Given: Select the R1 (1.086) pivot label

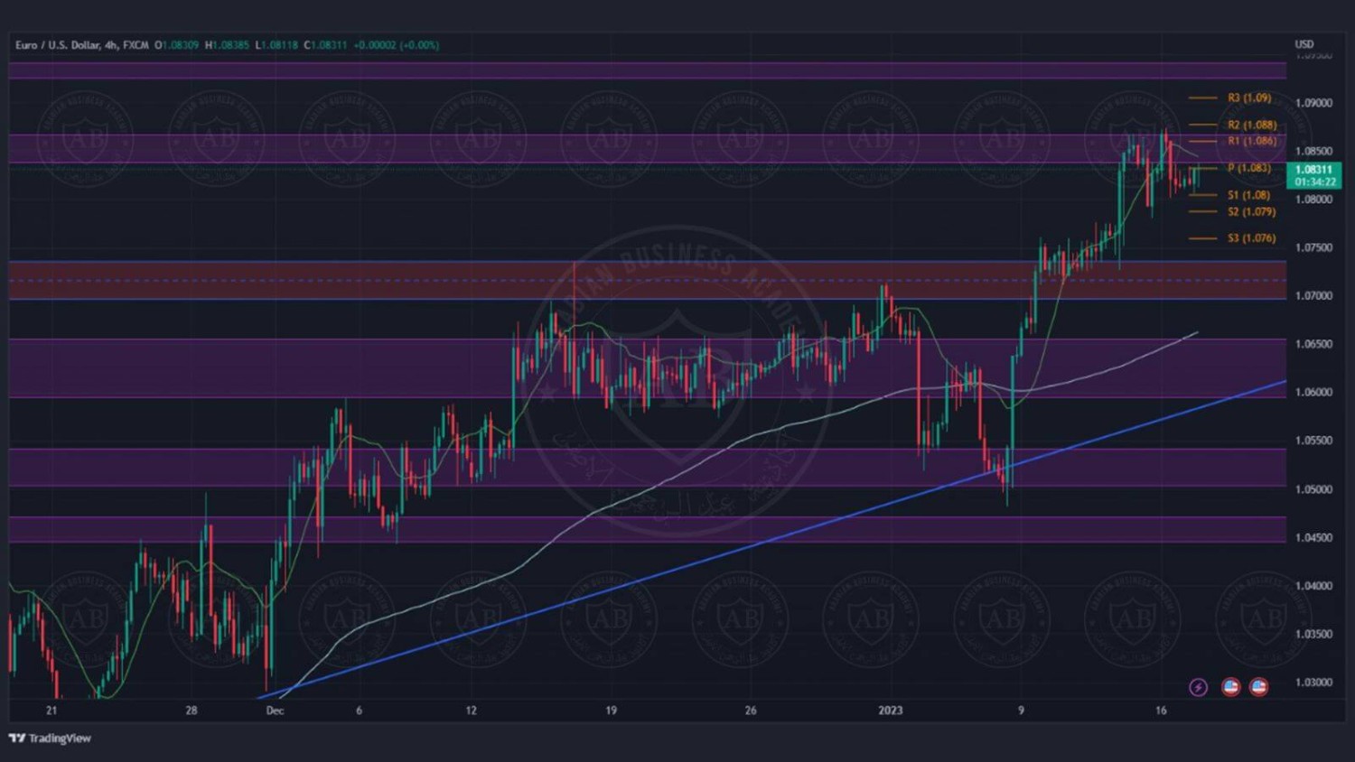Looking at the screenshot, I should tap(1252, 141).
